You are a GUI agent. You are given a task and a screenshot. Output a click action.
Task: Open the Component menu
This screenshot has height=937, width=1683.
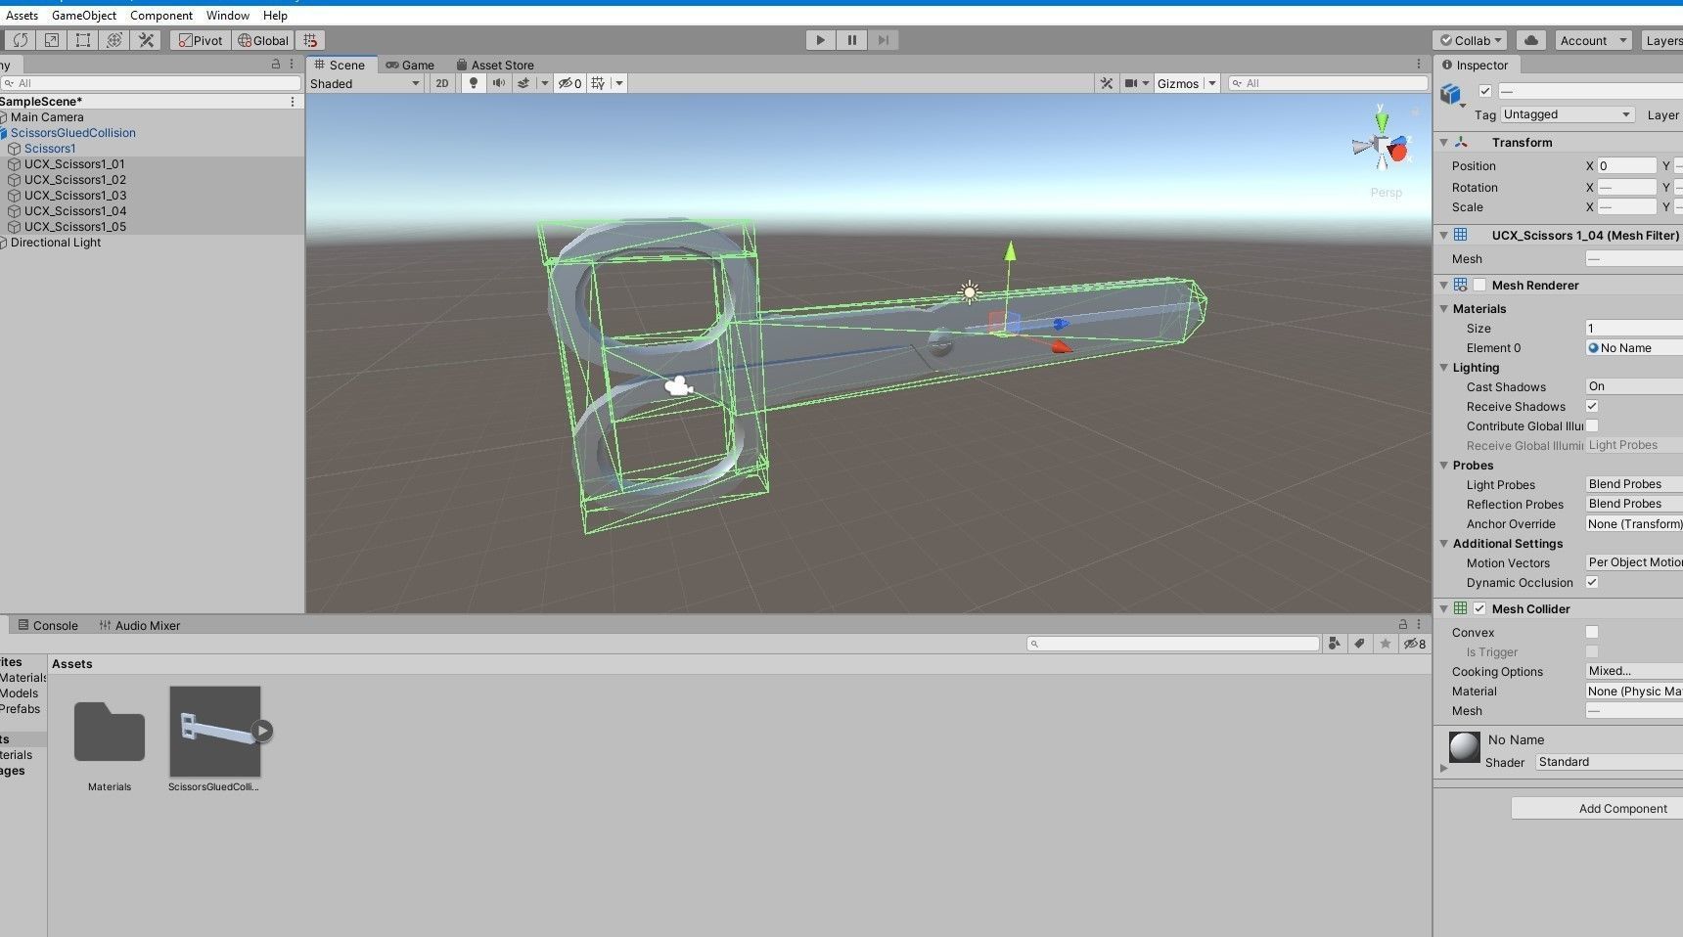pos(161,16)
